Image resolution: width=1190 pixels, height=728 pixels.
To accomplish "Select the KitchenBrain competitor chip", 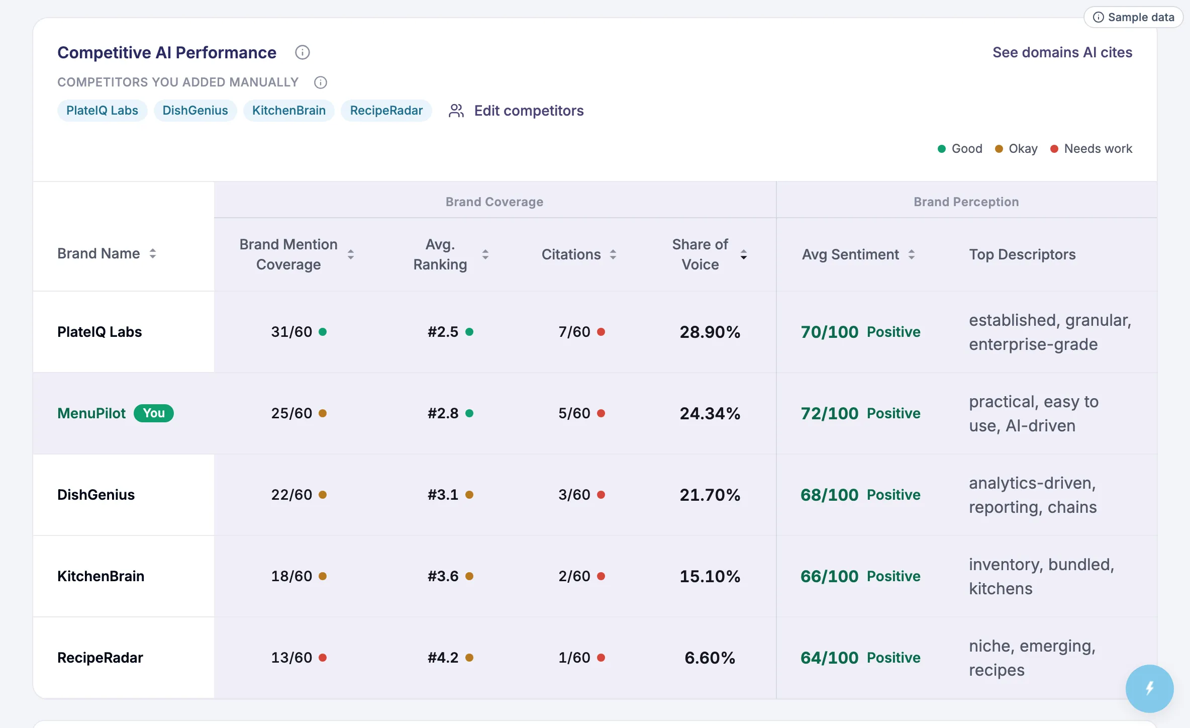I will [288, 111].
